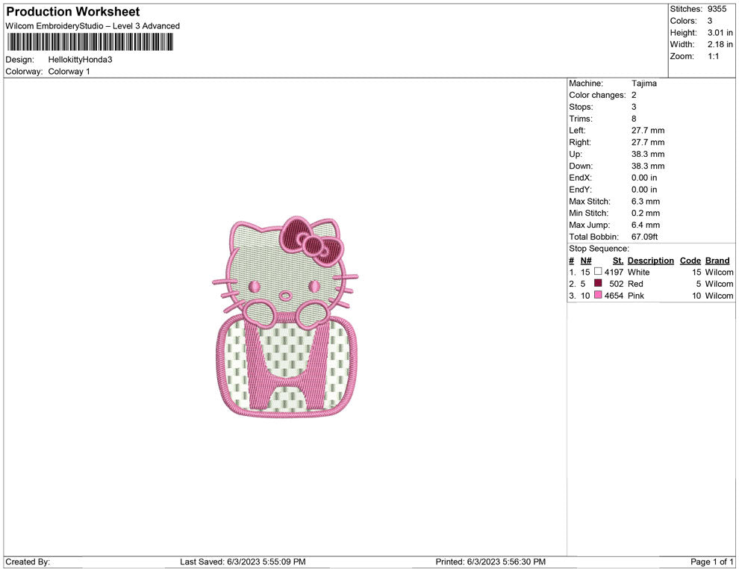Image resolution: width=739 pixels, height=569 pixels.
Task: Click the Stops value 3
Action: (x=634, y=107)
